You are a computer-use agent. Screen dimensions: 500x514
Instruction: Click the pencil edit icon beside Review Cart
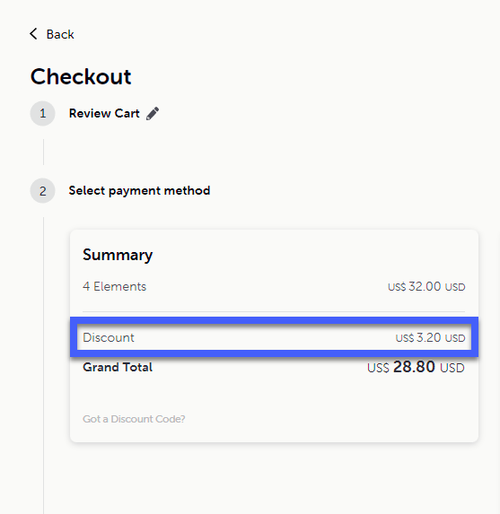point(153,113)
